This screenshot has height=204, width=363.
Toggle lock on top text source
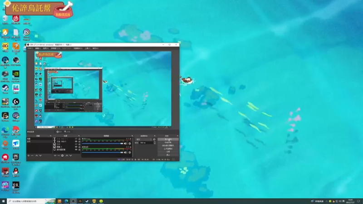tap(79, 139)
